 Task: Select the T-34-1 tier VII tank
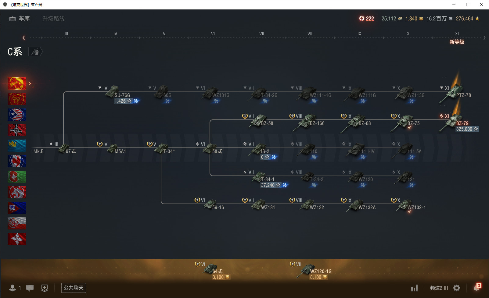coord(263,177)
